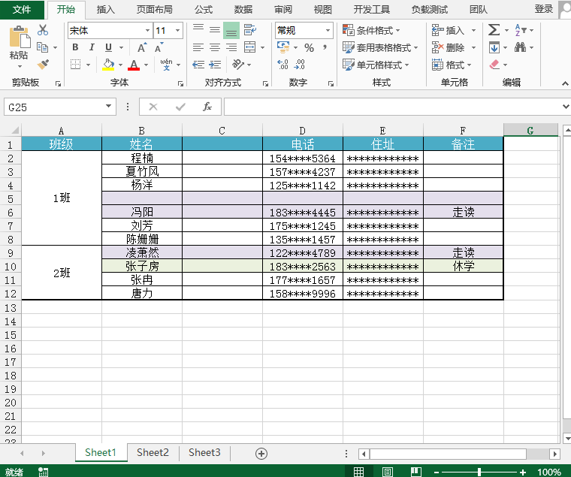571x477 pixels.
Task: Switch to 页面布局 ribbon tab
Action: pos(155,10)
